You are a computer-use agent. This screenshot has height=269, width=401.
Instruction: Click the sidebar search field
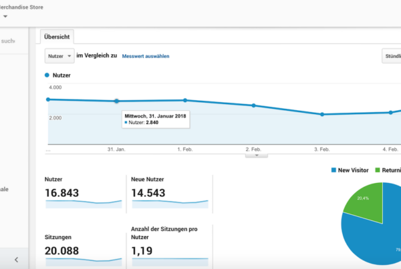point(13,41)
